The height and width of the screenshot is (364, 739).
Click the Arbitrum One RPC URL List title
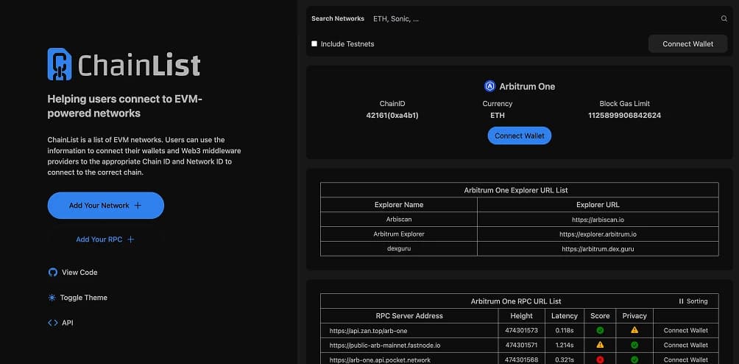(x=515, y=301)
